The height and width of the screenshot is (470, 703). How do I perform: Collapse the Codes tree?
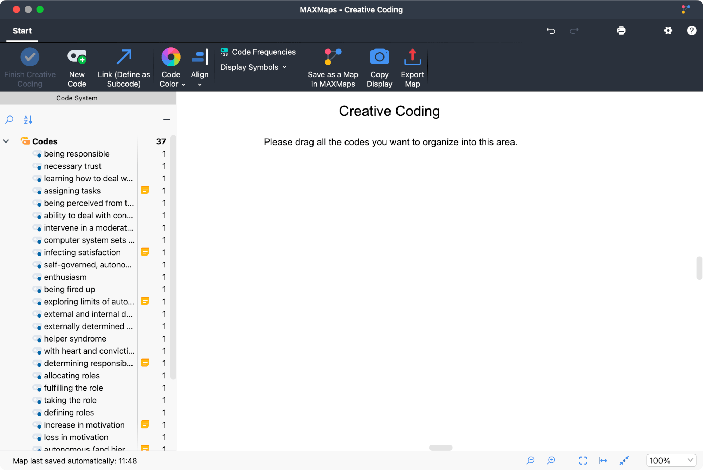[6, 141]
